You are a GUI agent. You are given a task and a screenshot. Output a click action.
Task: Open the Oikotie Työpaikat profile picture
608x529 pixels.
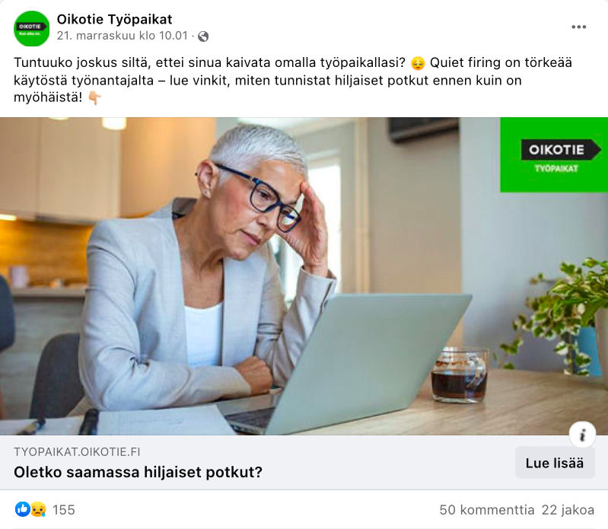(31, 28)
